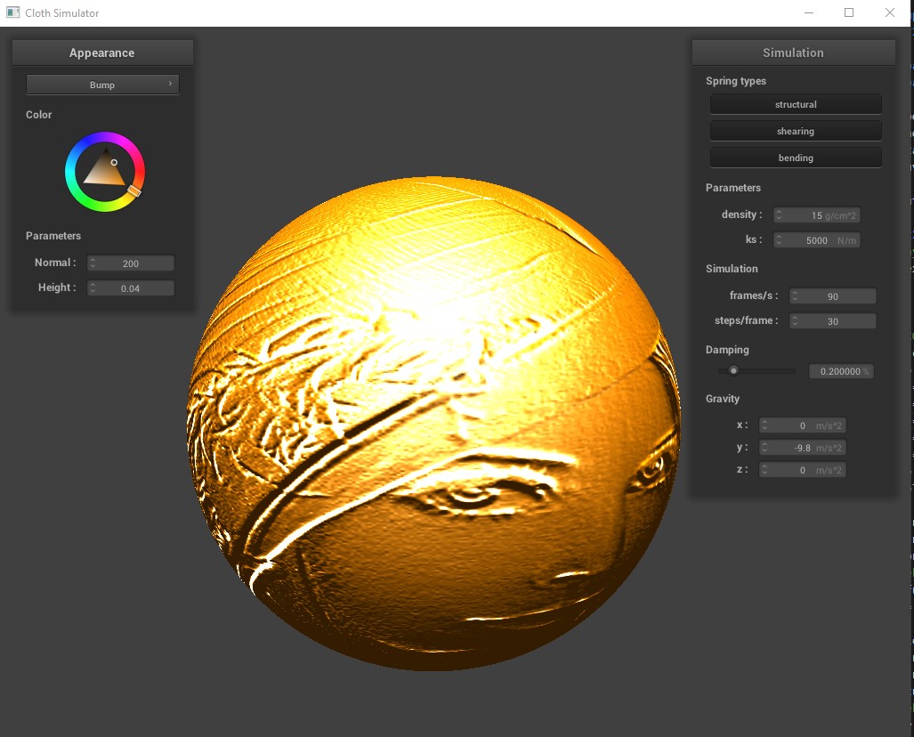This screenshot has height=737, width=914.
Task: Click the Simulation panel title bar
Action: point(793,53)
